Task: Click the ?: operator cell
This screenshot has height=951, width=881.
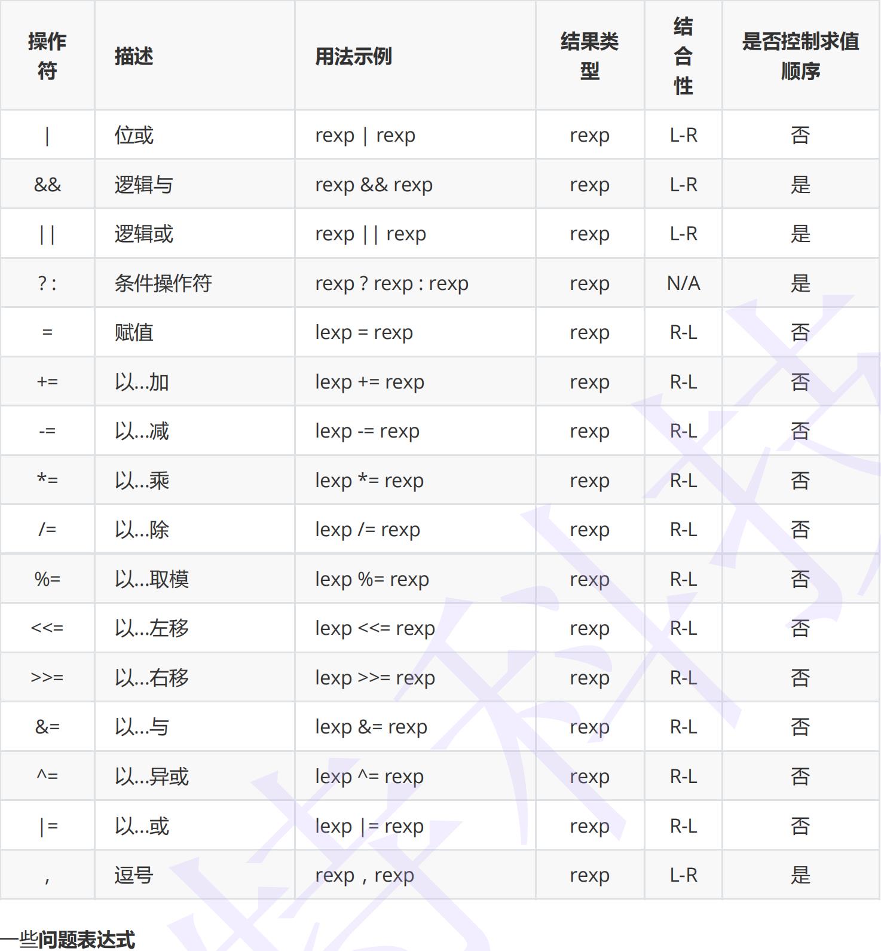Action: tap(47, 283)
